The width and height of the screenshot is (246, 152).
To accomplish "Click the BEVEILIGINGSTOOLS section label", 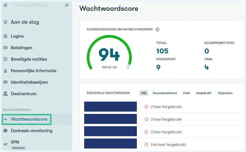I will pos(17,110).
